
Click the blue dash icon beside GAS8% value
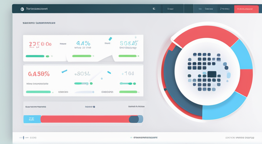coord(65,71)
